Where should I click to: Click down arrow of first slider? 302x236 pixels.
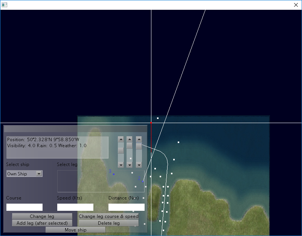[x=121, y=165]
